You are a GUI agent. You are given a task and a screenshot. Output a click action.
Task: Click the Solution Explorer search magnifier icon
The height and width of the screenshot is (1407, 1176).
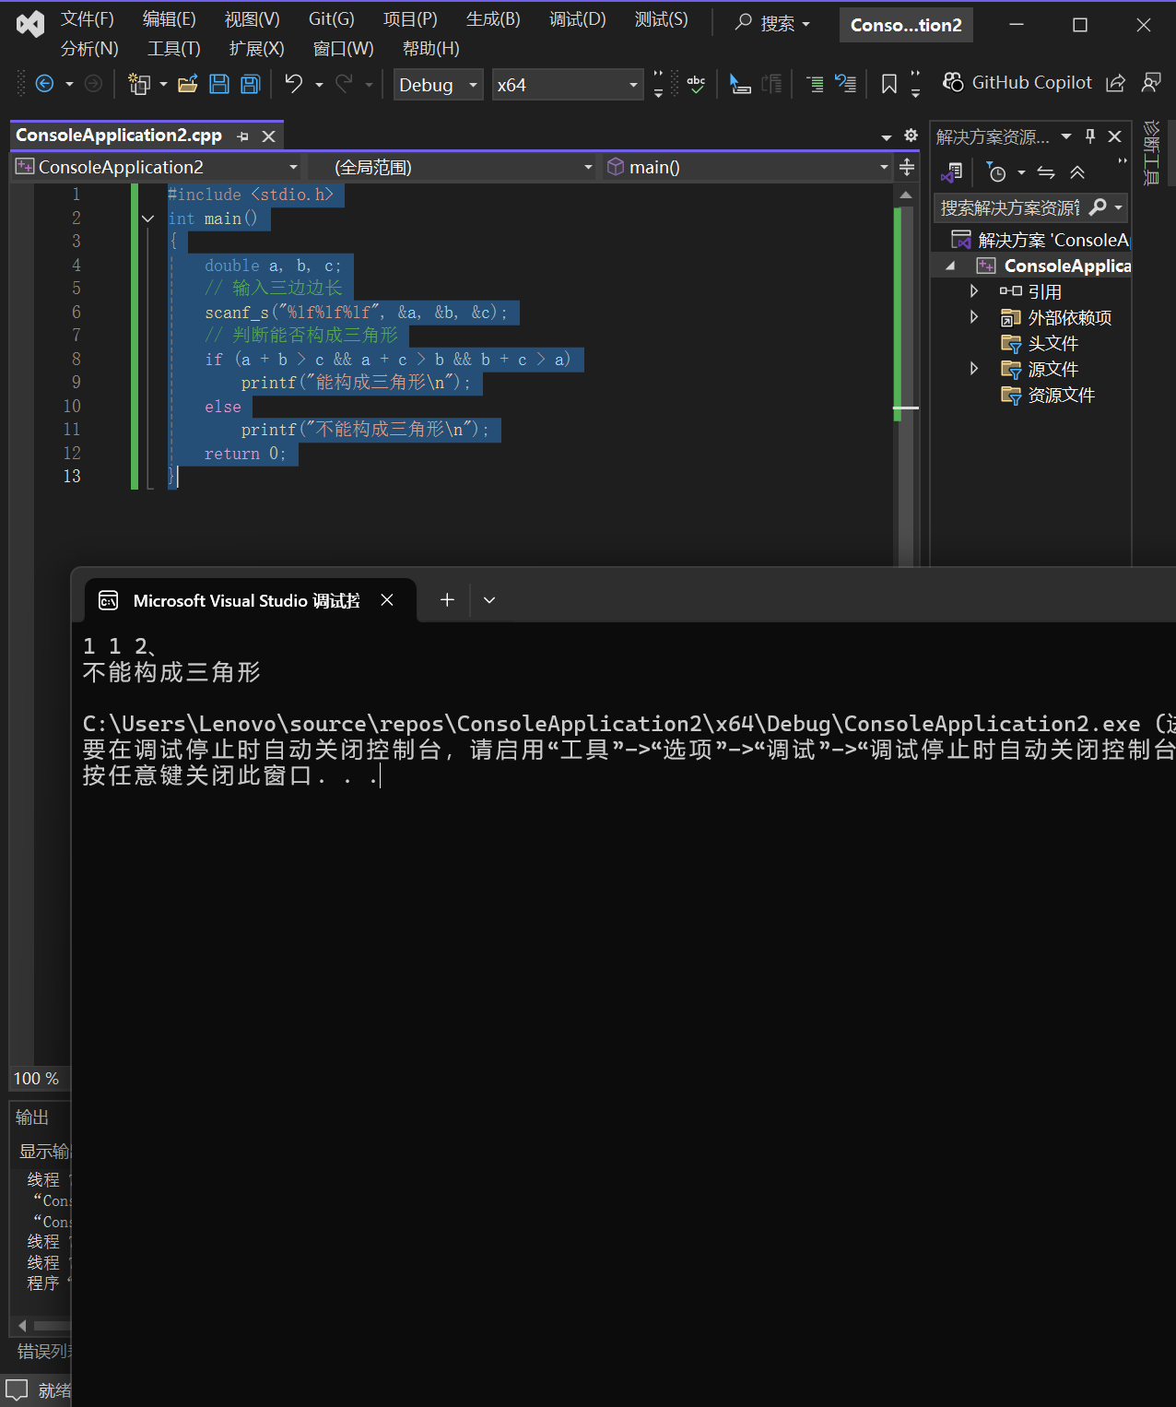click(x=1098, y=207)
